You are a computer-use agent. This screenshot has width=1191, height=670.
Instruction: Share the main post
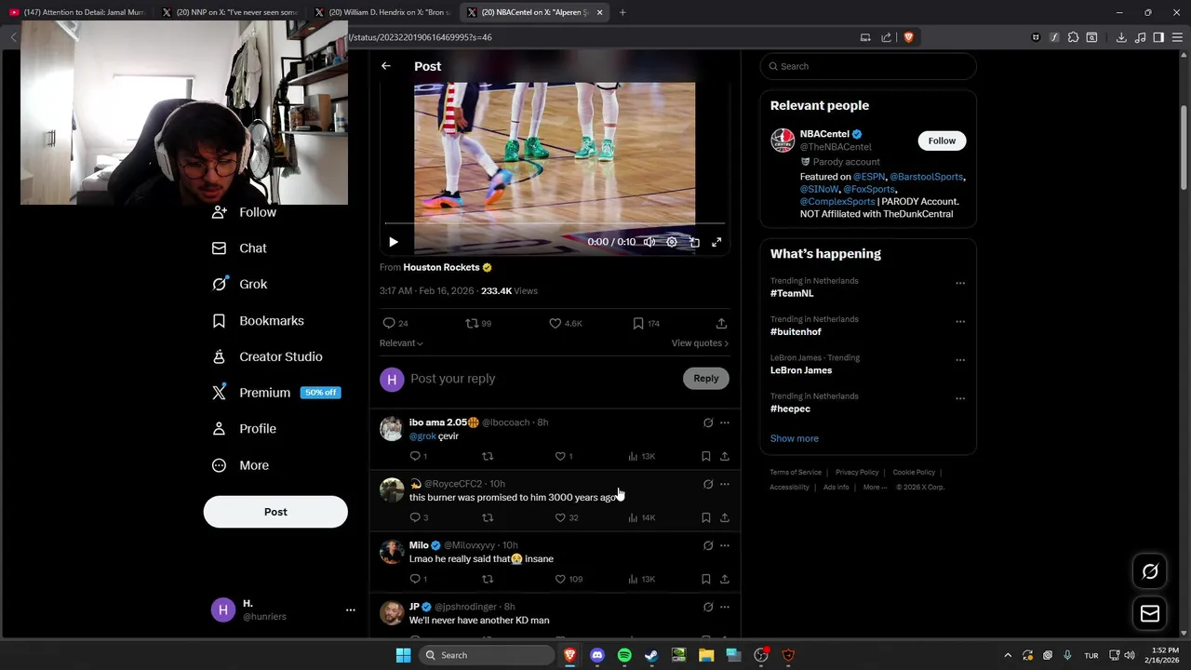[x=721, y=323]
